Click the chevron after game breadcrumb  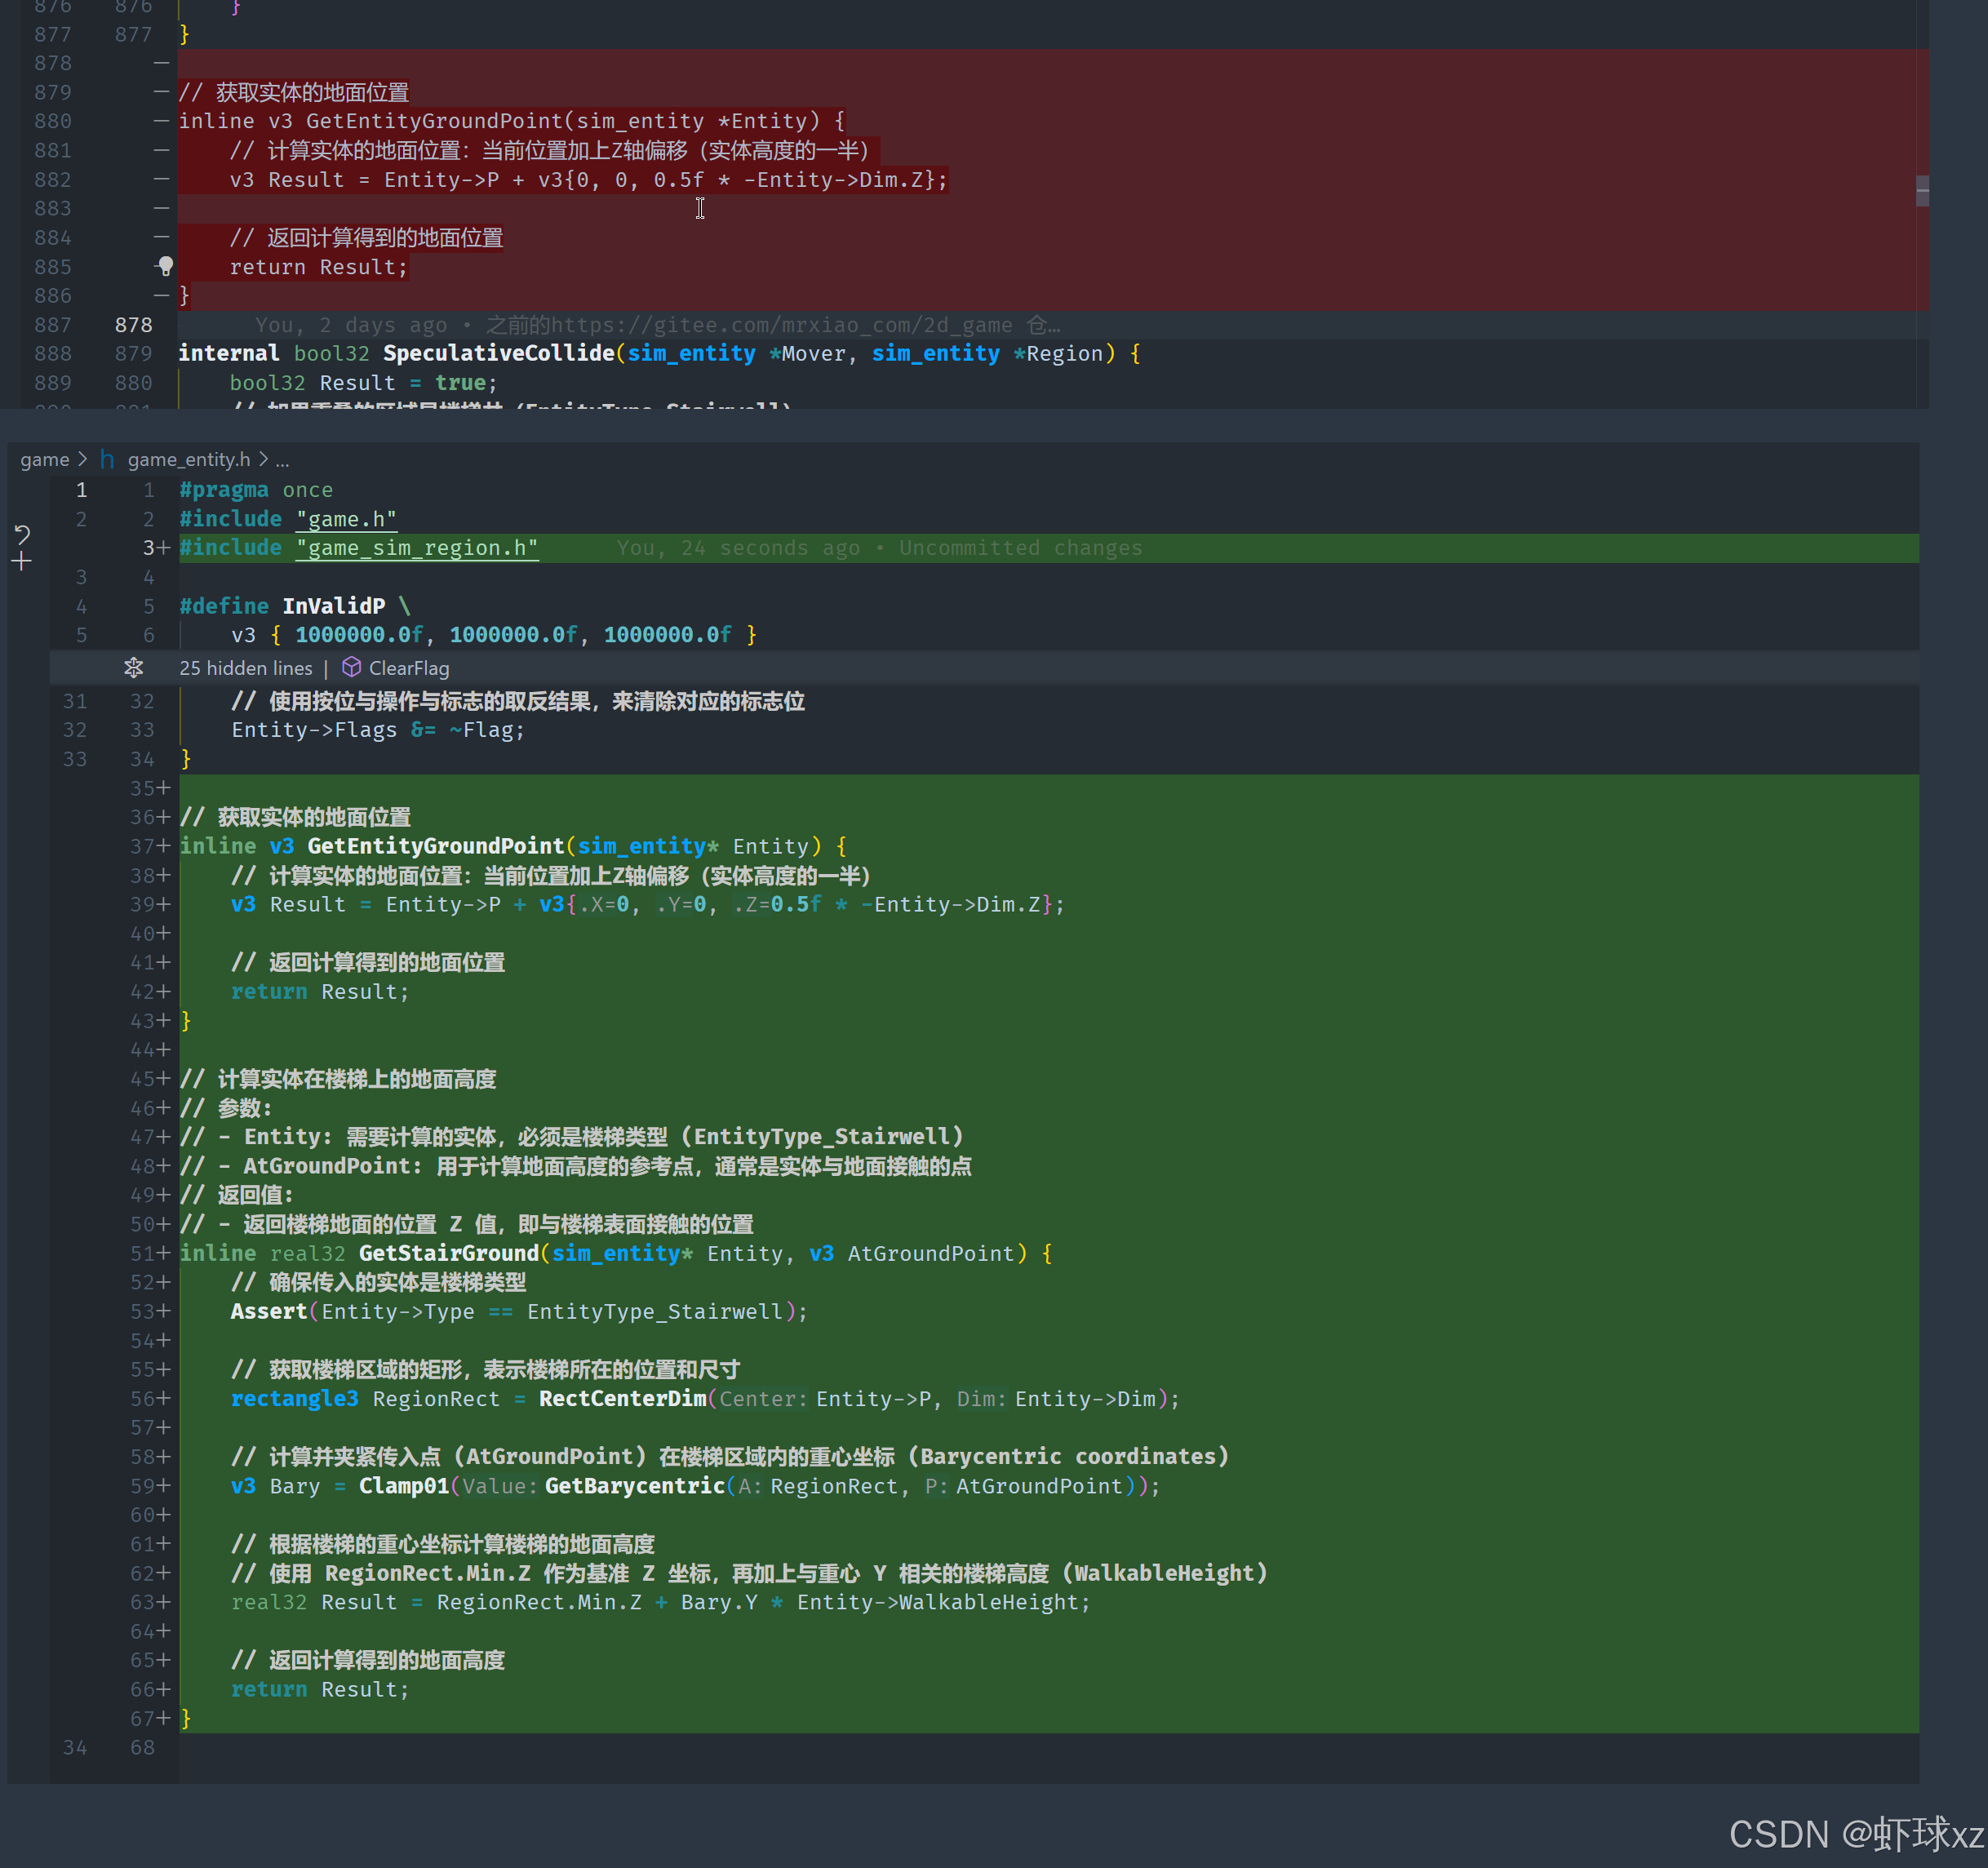(x=83, y=459)
